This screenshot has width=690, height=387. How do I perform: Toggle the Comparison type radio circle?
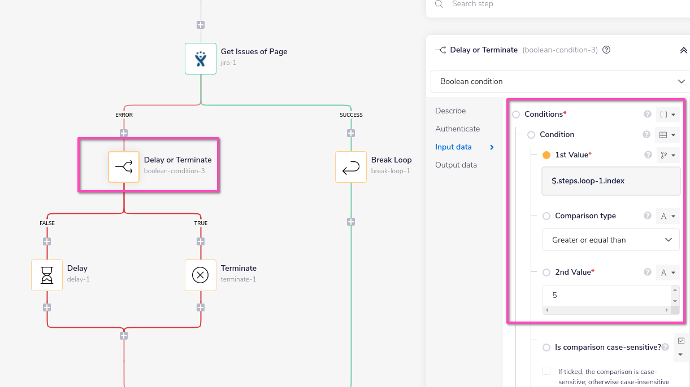point(546,216)
